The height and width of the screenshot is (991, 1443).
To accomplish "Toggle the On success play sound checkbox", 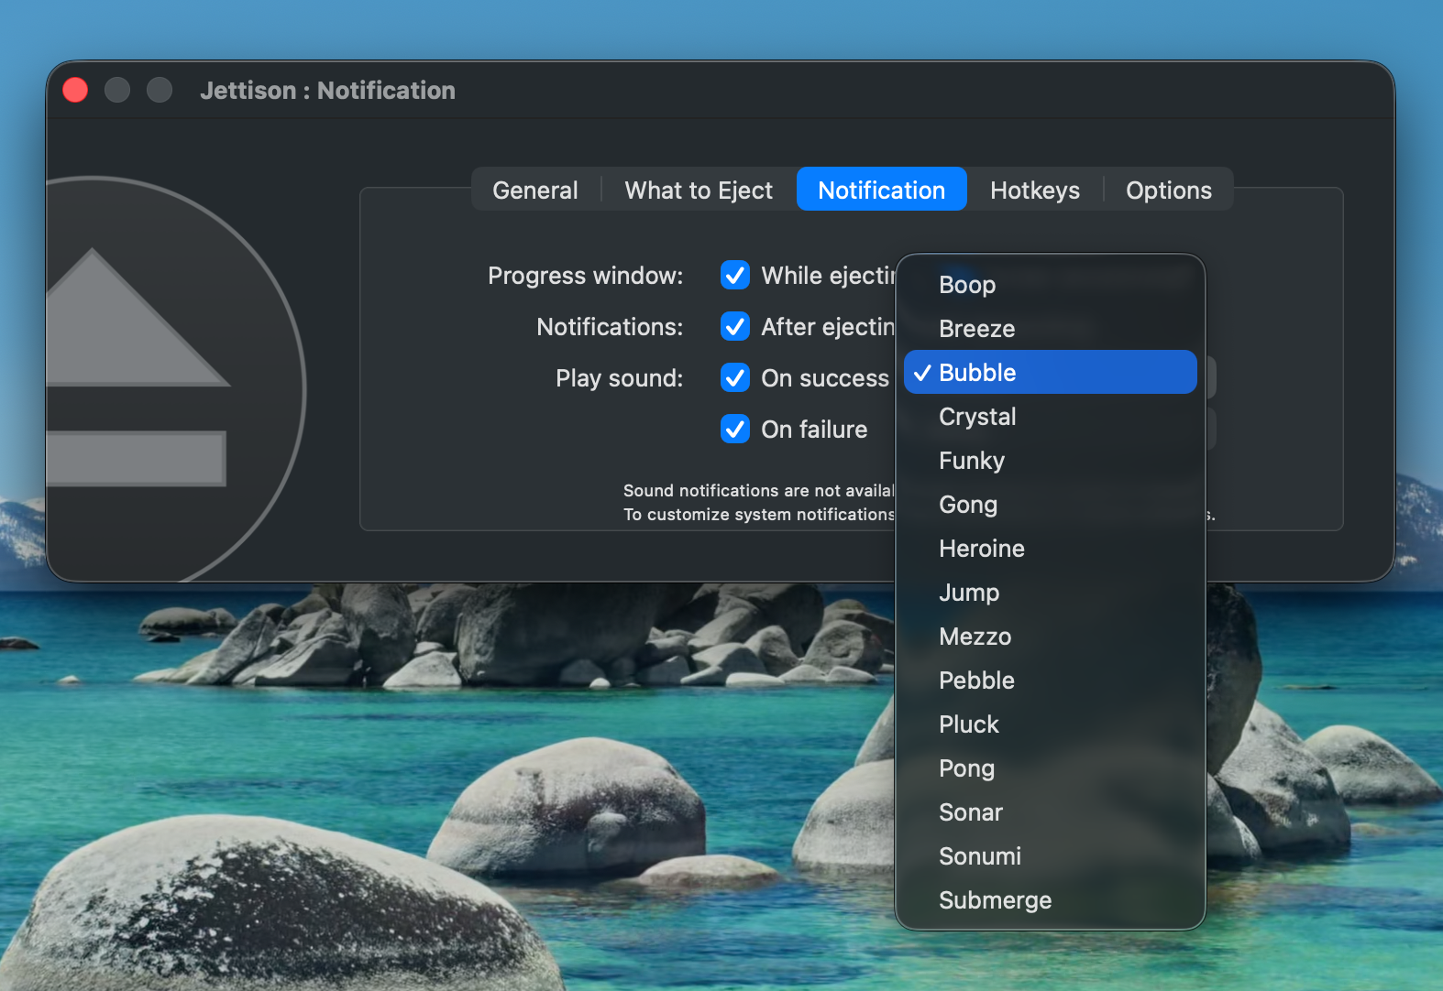I will coord(735,377).
